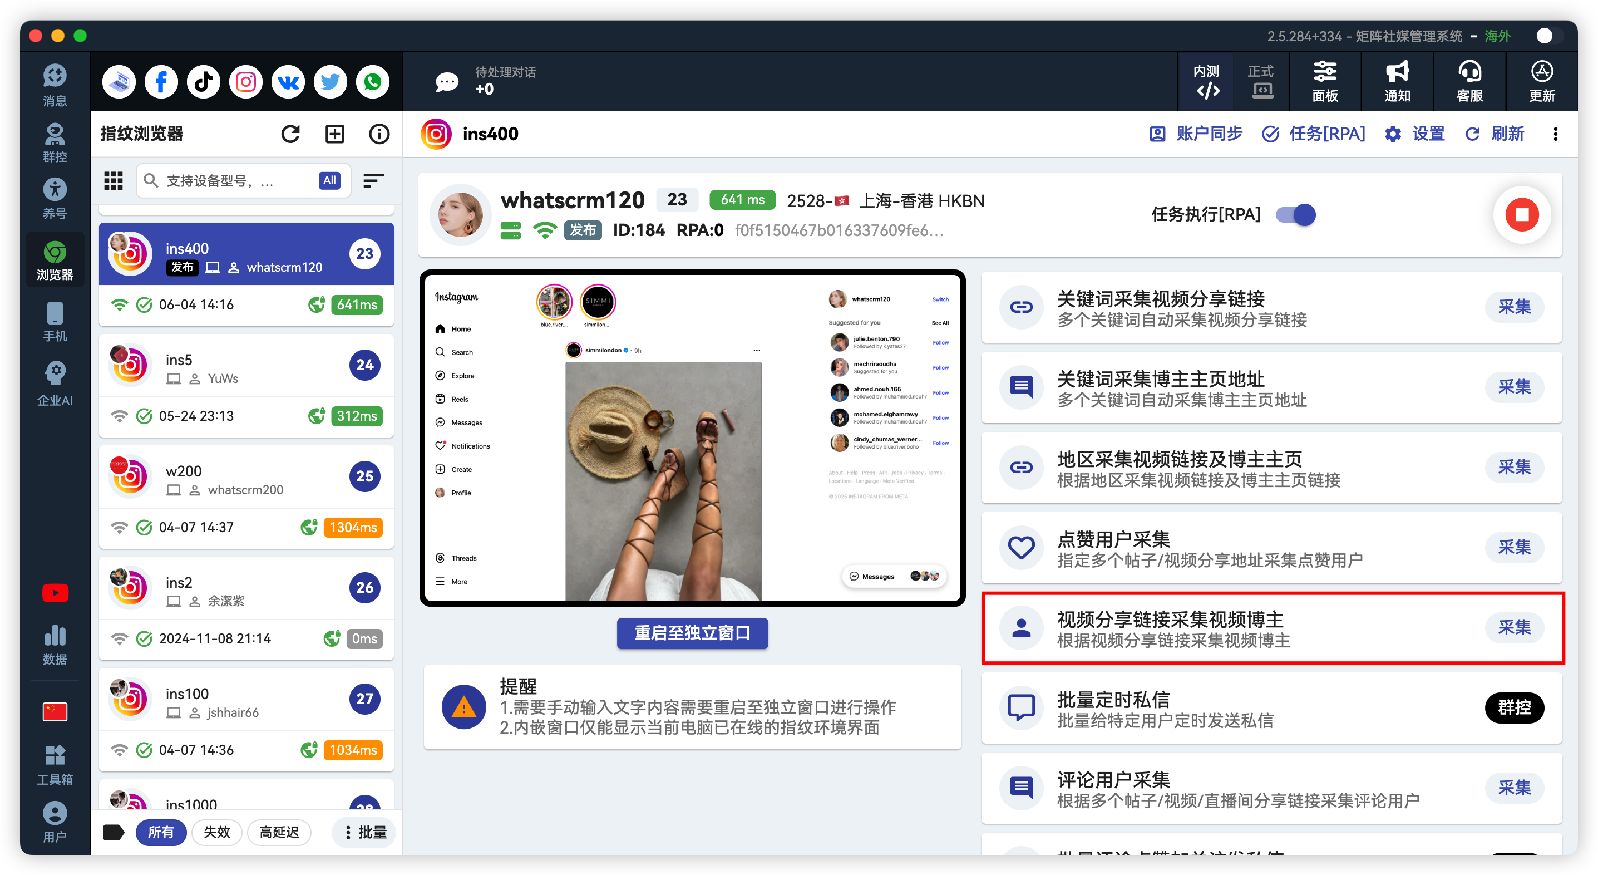Click 账户同步
This screenshot has width=1598, height=875.
(x=1195, y=134)
